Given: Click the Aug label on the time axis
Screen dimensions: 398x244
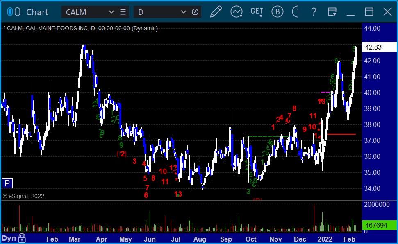Looking at the screenshot, I should coord(200,239).
